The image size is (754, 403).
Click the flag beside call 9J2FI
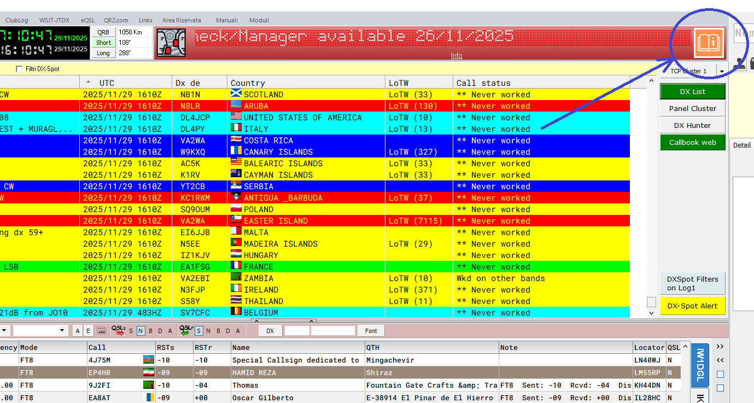(x=149, y=385)
